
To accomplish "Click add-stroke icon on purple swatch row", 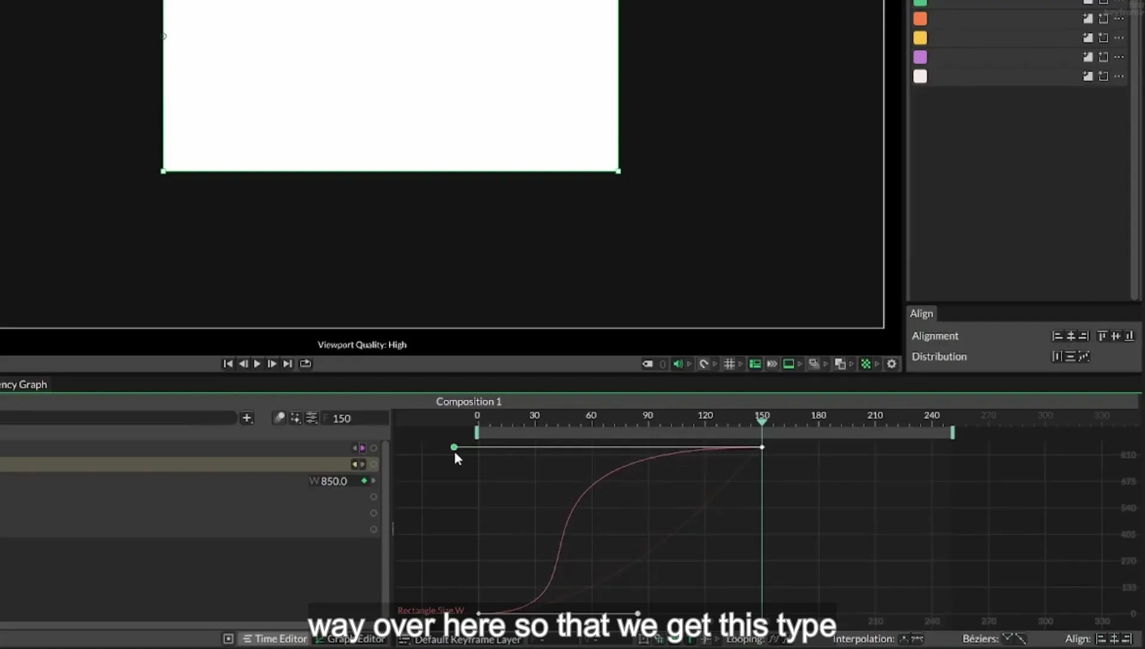I will pos(1103,57).
